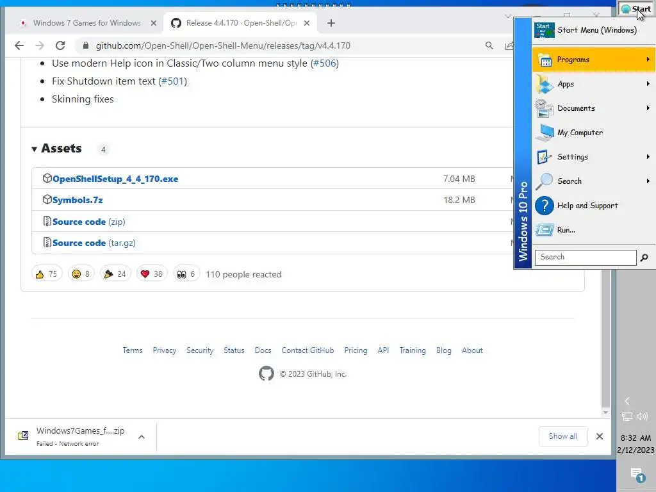The image size is (656, 492).
Task: Open failed Windows7Games zip download item
Action: [x=80, y=436]
